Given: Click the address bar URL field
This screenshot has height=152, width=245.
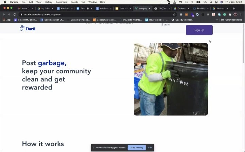Looking at the screenshot, I should click(x=97, y=15).
